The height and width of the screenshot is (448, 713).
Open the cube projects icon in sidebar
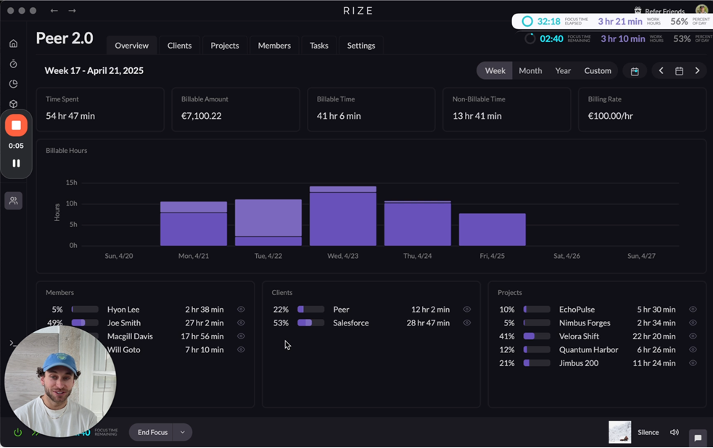(x=13, y=104)
